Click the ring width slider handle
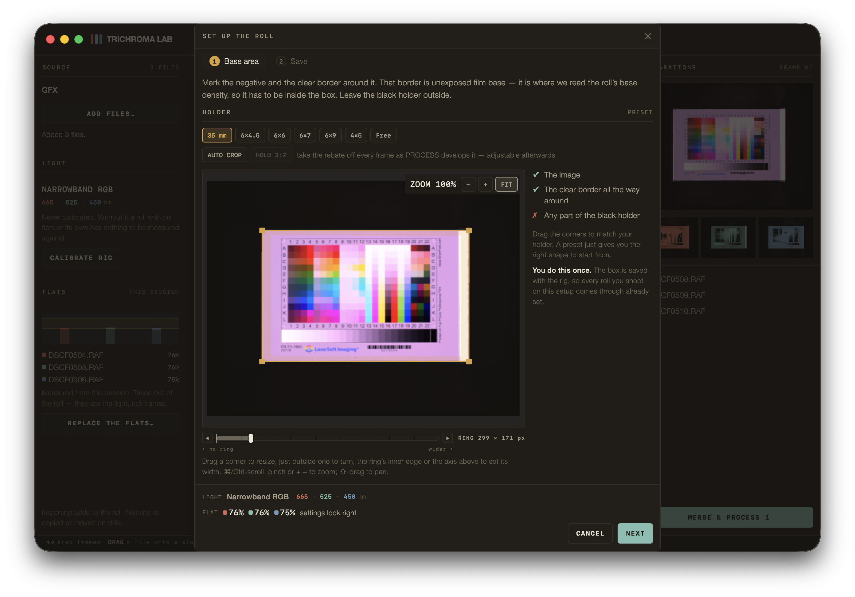The height and width of the screenshot is (597, 855). pos(251,438)
